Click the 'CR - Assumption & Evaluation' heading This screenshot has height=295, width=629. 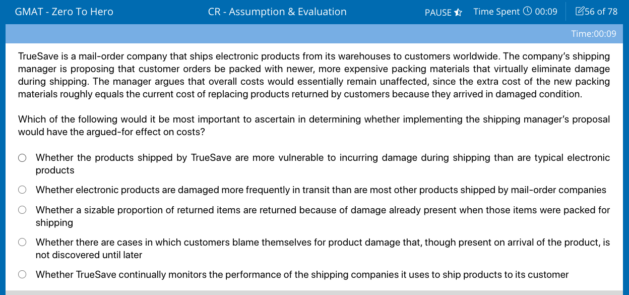tap(277, 11)
